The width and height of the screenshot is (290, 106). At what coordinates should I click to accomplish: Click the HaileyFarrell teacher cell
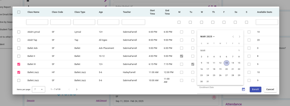coord(129,72)
